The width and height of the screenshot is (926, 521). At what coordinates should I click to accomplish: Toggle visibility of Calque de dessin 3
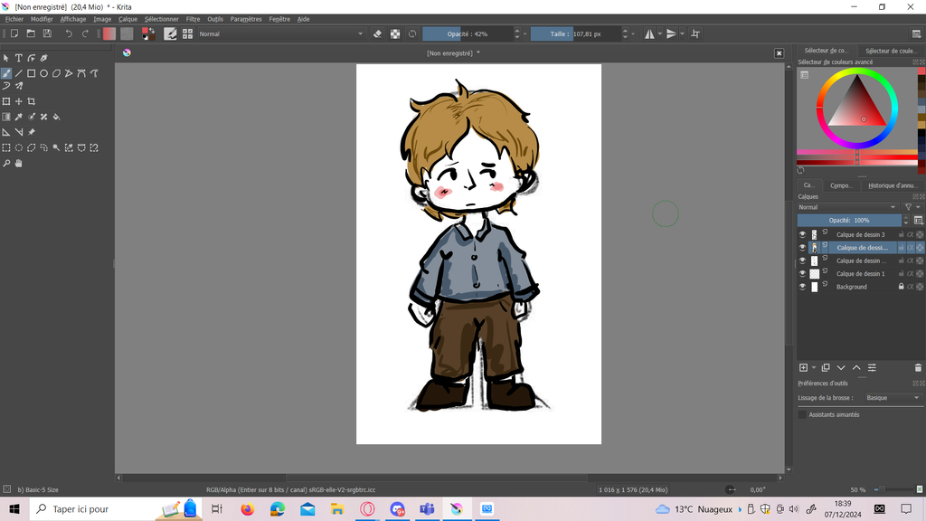[802, 234]
